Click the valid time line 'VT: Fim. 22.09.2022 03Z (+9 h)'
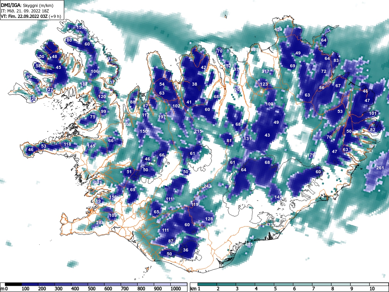 point(31,16)
